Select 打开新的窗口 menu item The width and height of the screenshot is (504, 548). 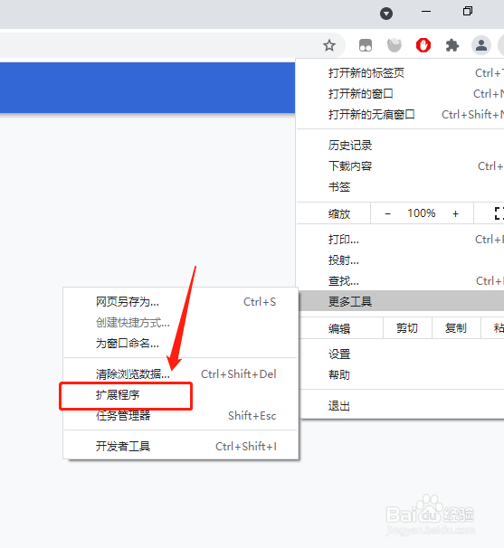click(401, 94)
